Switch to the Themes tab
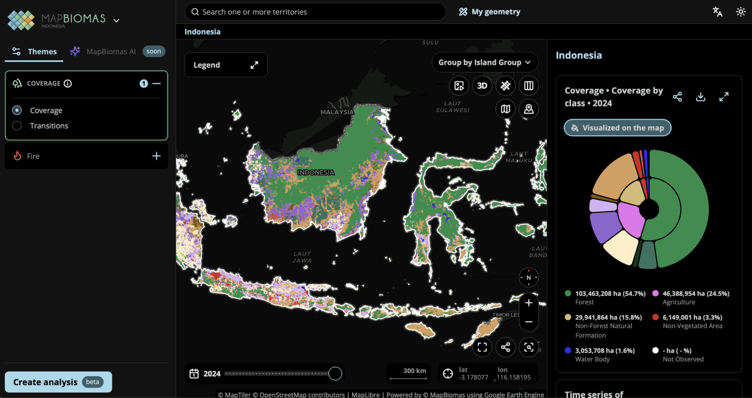 coord(34,52)
